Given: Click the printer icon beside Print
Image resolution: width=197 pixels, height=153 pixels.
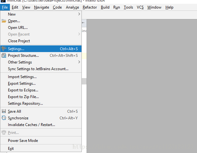Looking at the screenshot, I should tap(4, 132).
